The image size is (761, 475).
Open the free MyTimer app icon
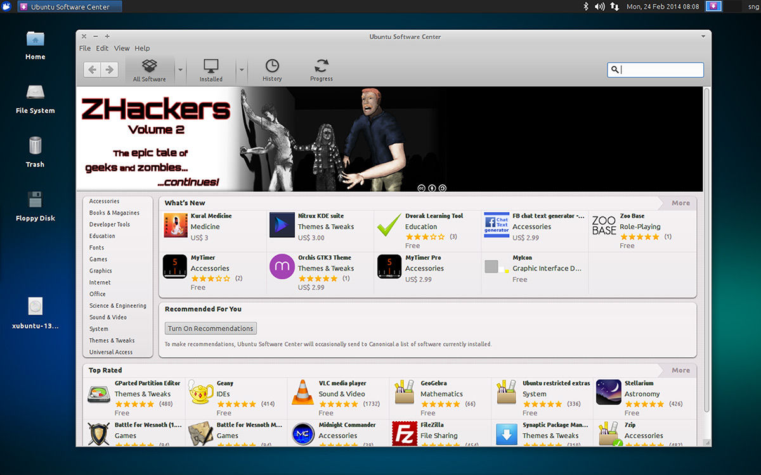click(x=175, y=267)
